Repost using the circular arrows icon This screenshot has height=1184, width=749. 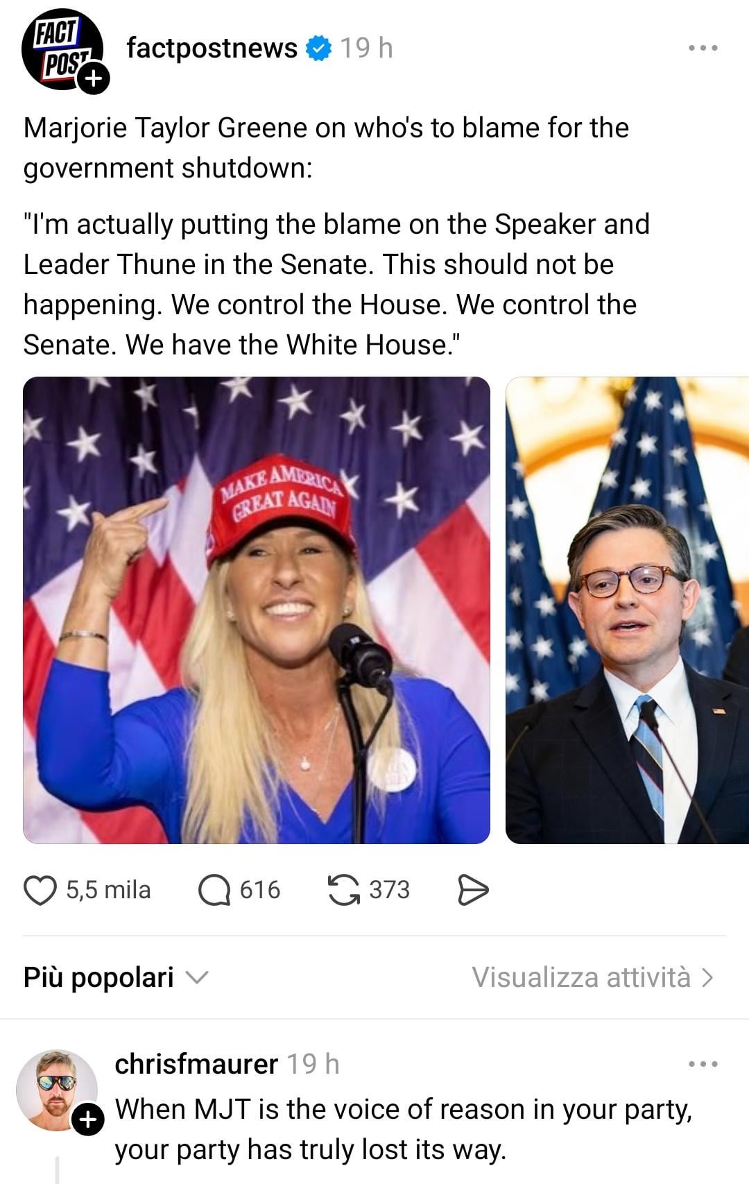coord(344,890)
